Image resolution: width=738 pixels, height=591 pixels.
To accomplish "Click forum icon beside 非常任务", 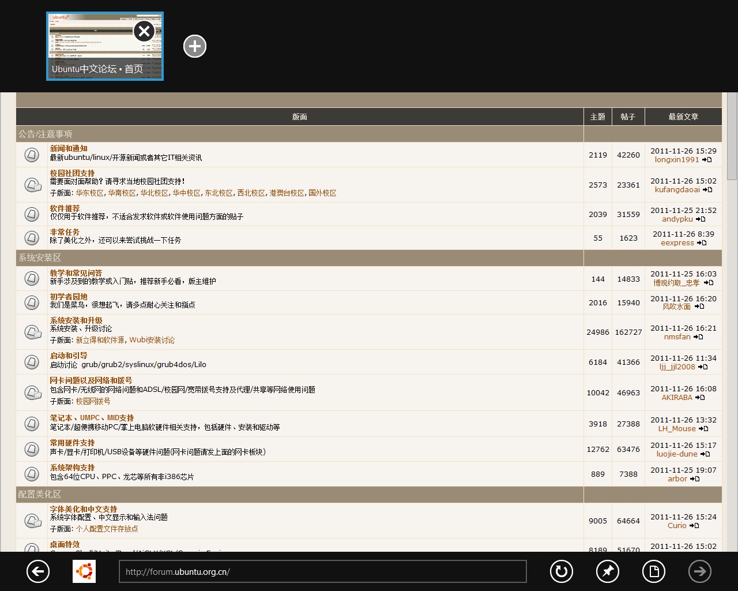I will (x=32, y=237).
